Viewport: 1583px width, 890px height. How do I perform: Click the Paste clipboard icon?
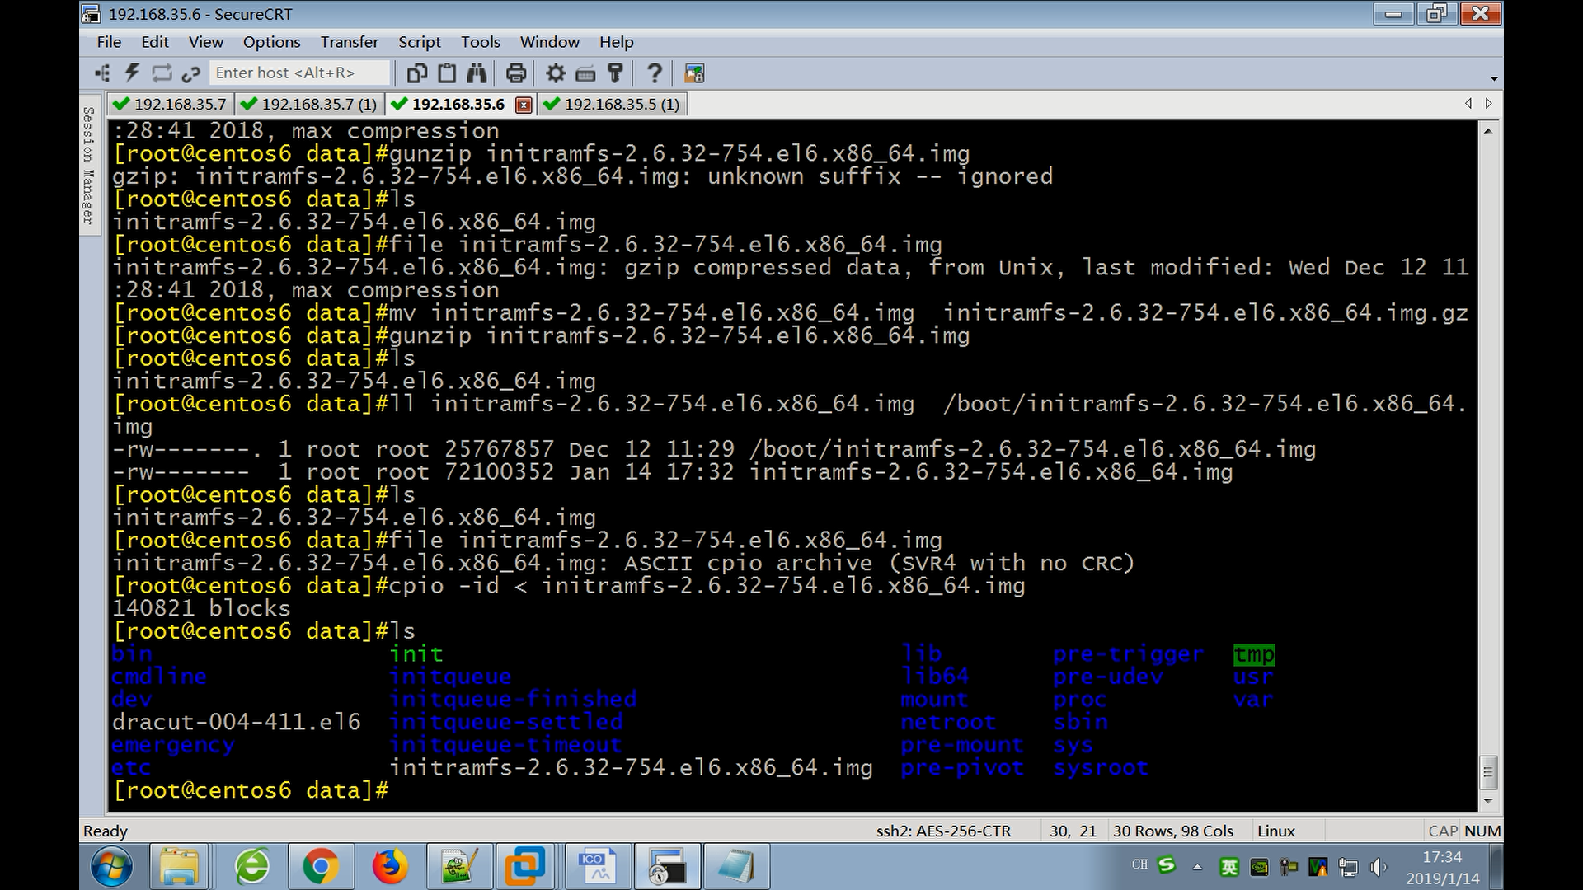tap(447, 73)
